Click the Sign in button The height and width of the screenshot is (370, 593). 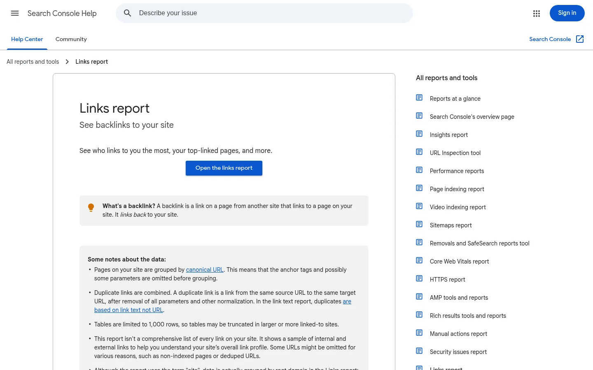tap(567, 13)
